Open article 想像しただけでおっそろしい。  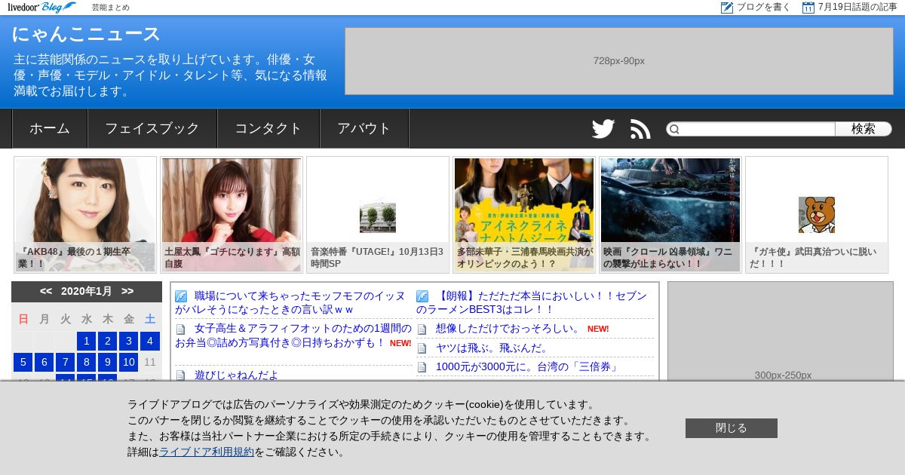pos(508,329)
